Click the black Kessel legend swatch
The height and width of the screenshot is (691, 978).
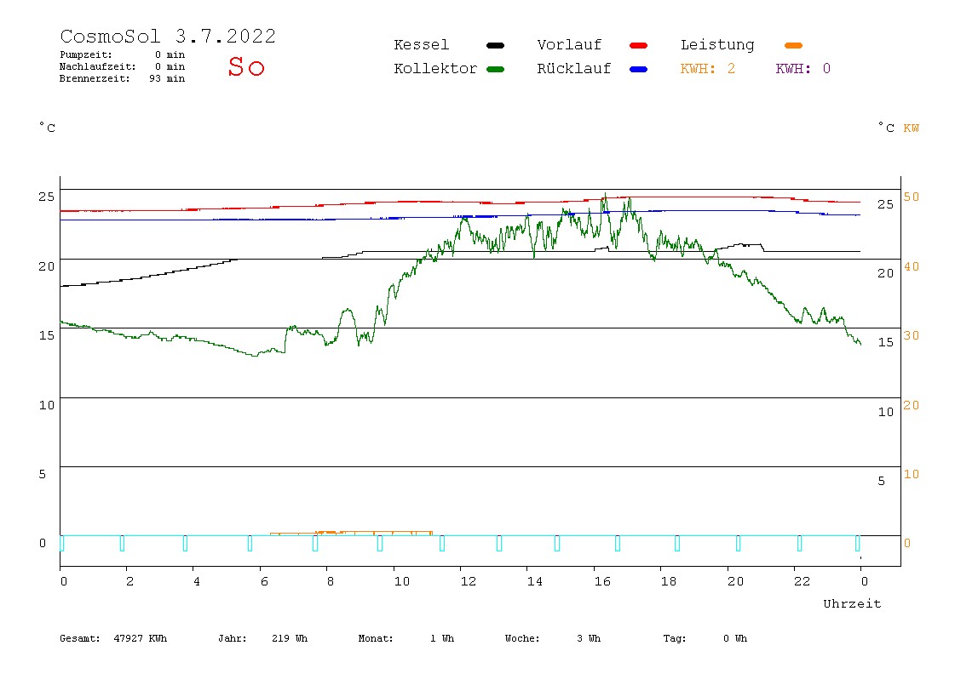(x=495, y=45)
